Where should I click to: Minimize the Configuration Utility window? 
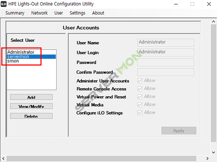(x=176, y=4)
